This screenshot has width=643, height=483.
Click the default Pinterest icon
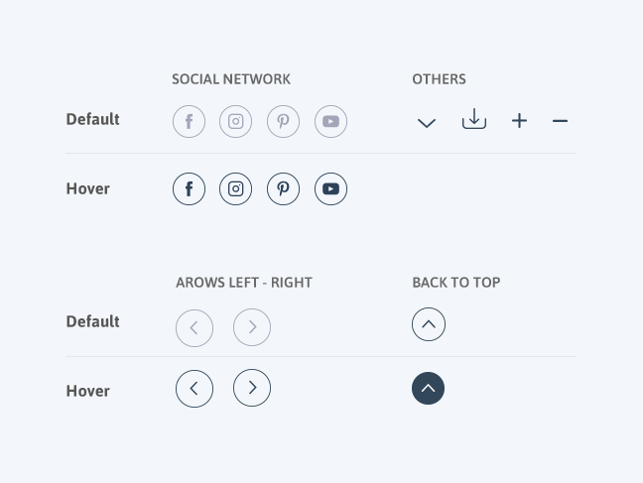[x=284, y=121]
